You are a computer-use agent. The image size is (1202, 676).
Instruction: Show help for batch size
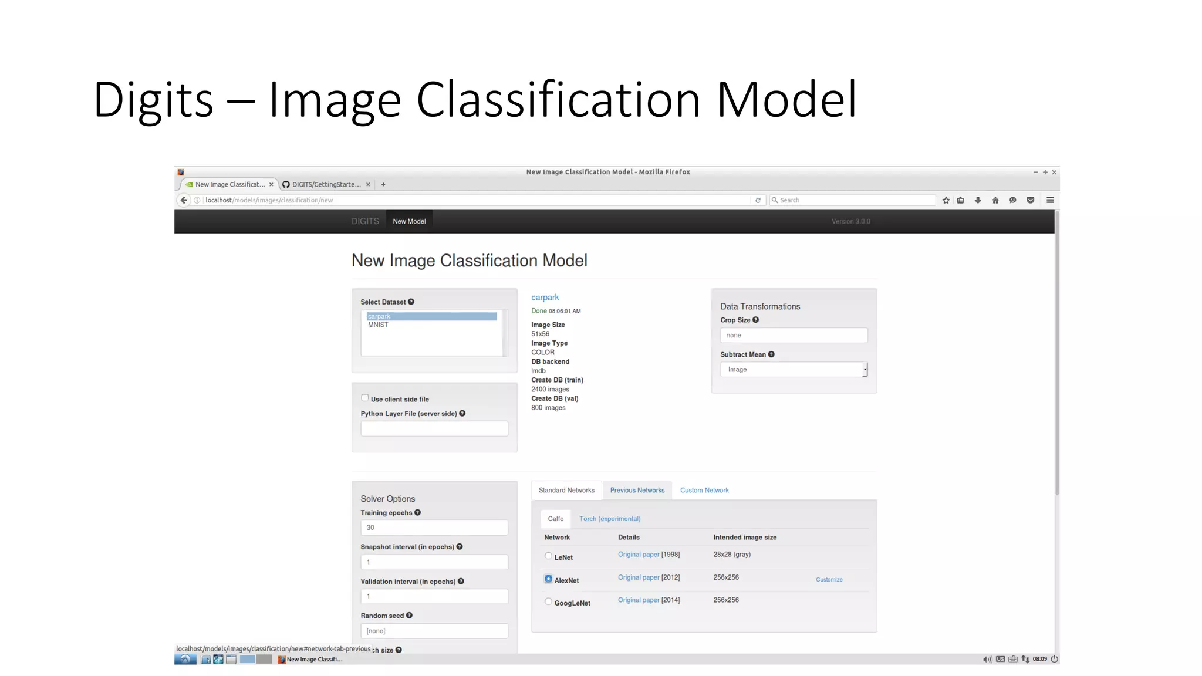(399, 650)
